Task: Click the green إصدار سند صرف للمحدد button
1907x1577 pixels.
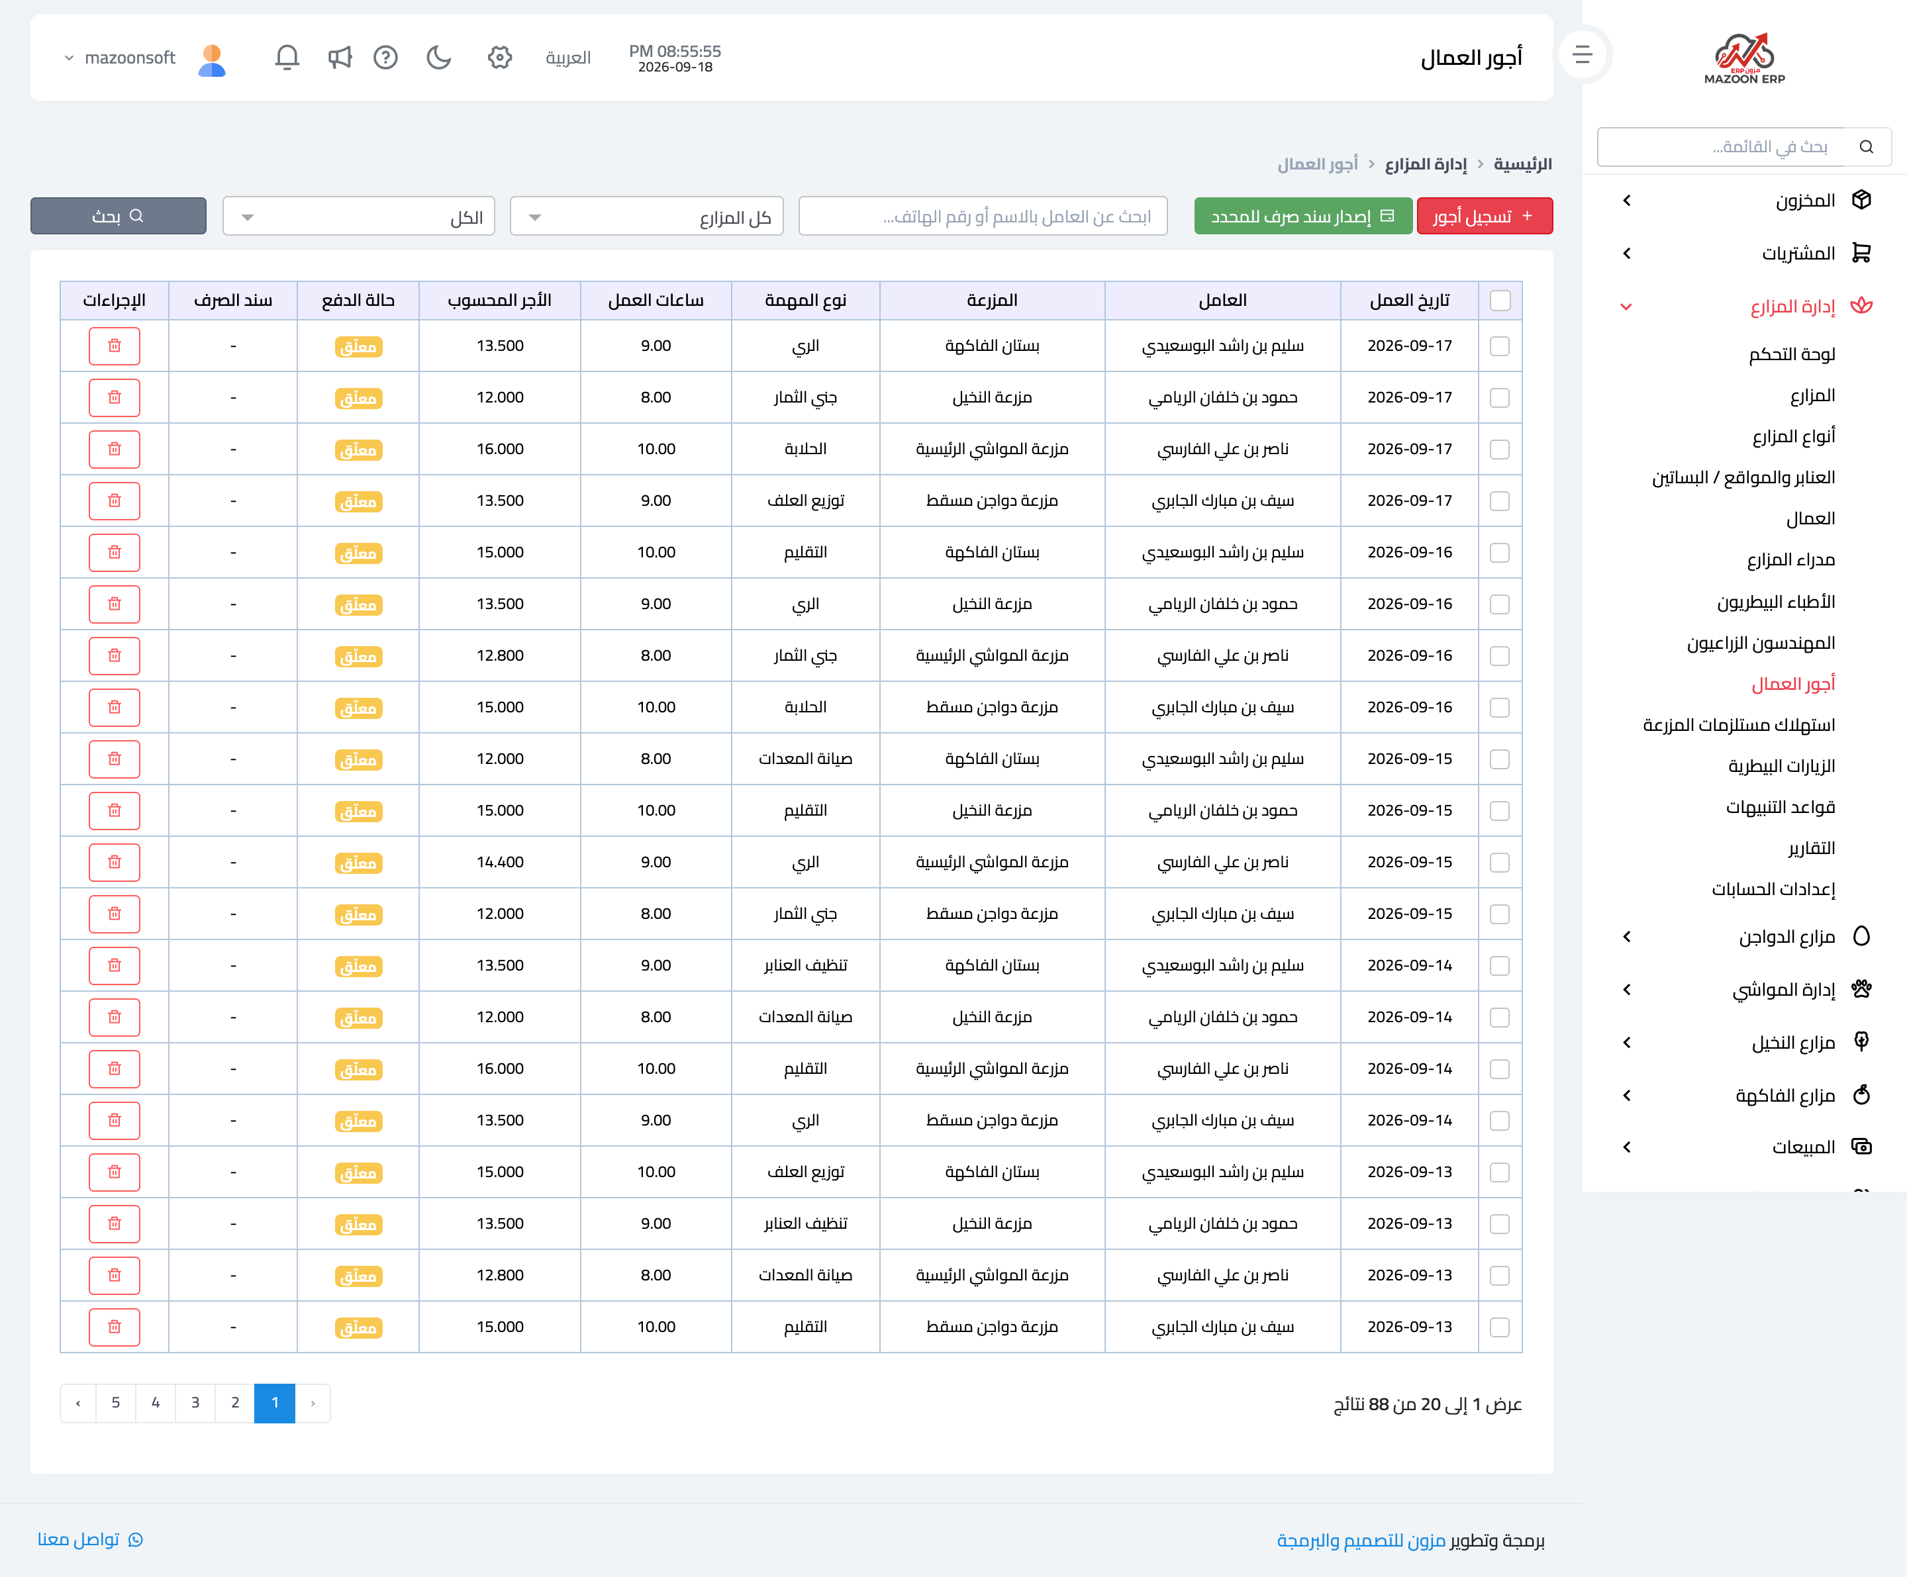Action: pyautogui.click(x=1303, y=217)
